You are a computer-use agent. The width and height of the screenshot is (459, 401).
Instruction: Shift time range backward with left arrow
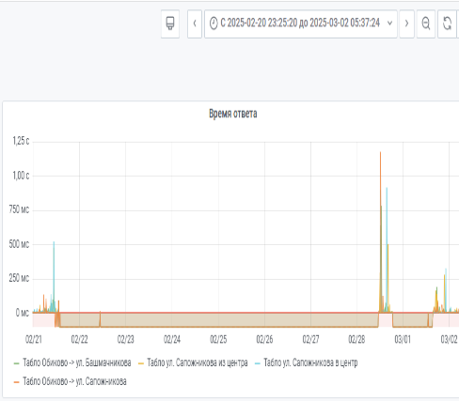point(195,23)
